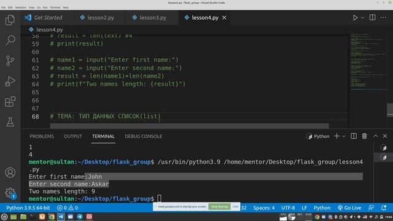Viewport: 393px width, 221px height.
Task: Open the Go menu
Action: tap(39, 7)
